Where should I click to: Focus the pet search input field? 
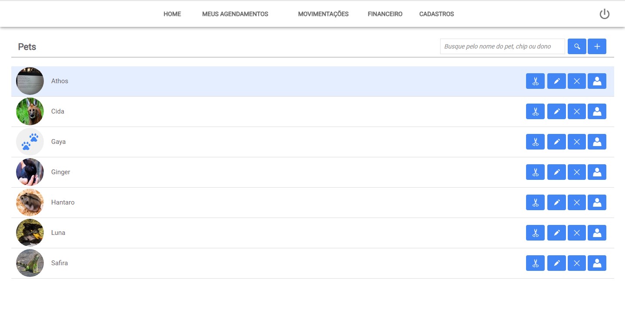pos(502,46)
